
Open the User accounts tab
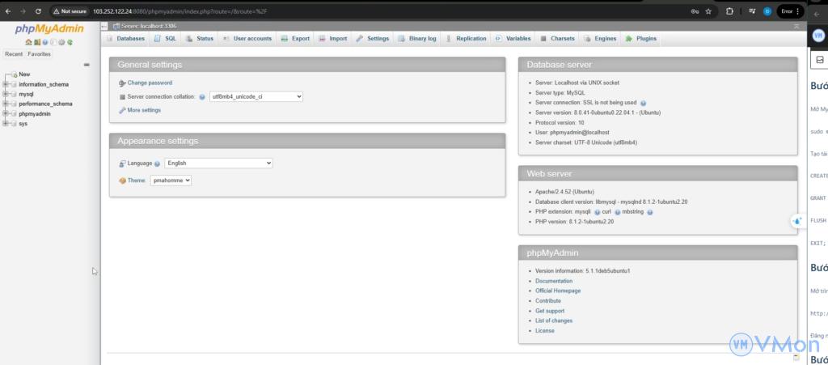point(247,38)
